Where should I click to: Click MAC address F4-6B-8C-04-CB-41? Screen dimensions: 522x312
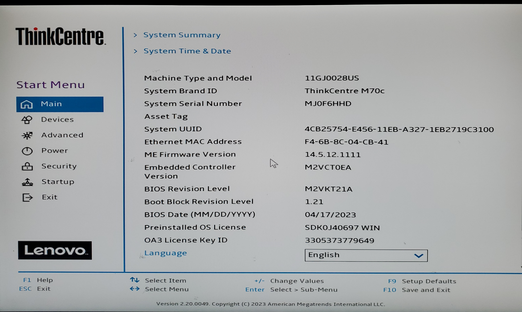[x=347, y=142]
